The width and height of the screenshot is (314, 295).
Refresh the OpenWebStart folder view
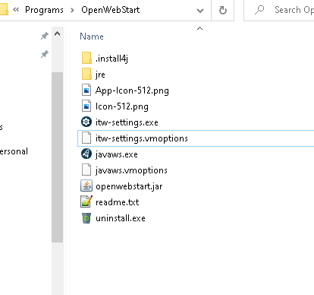pyautogui.click(x=223, y=10)
